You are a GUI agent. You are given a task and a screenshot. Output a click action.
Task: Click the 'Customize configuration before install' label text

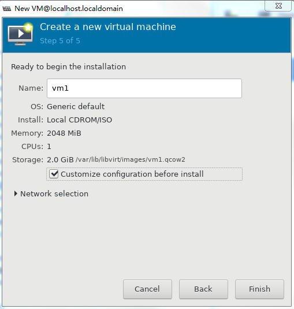point(132,174)
